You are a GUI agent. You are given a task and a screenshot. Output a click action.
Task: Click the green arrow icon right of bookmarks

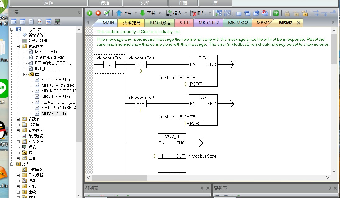(x=276, y=13)
